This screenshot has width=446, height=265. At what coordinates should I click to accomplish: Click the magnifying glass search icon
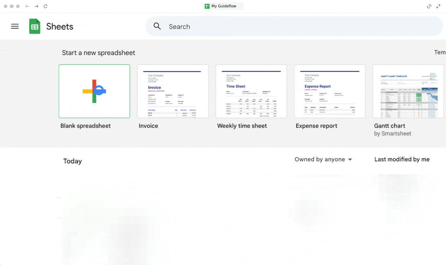coord(157,26)
